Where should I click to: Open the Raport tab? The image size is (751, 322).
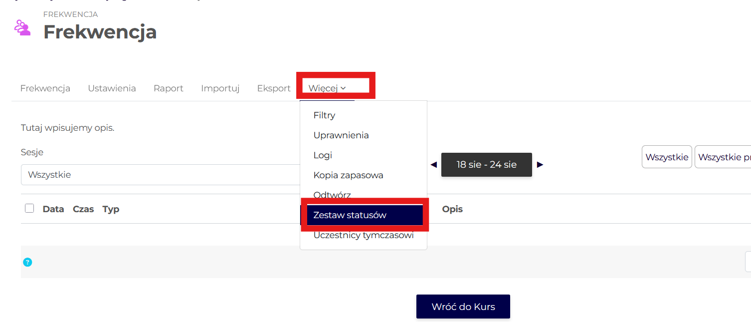(168, 88)
